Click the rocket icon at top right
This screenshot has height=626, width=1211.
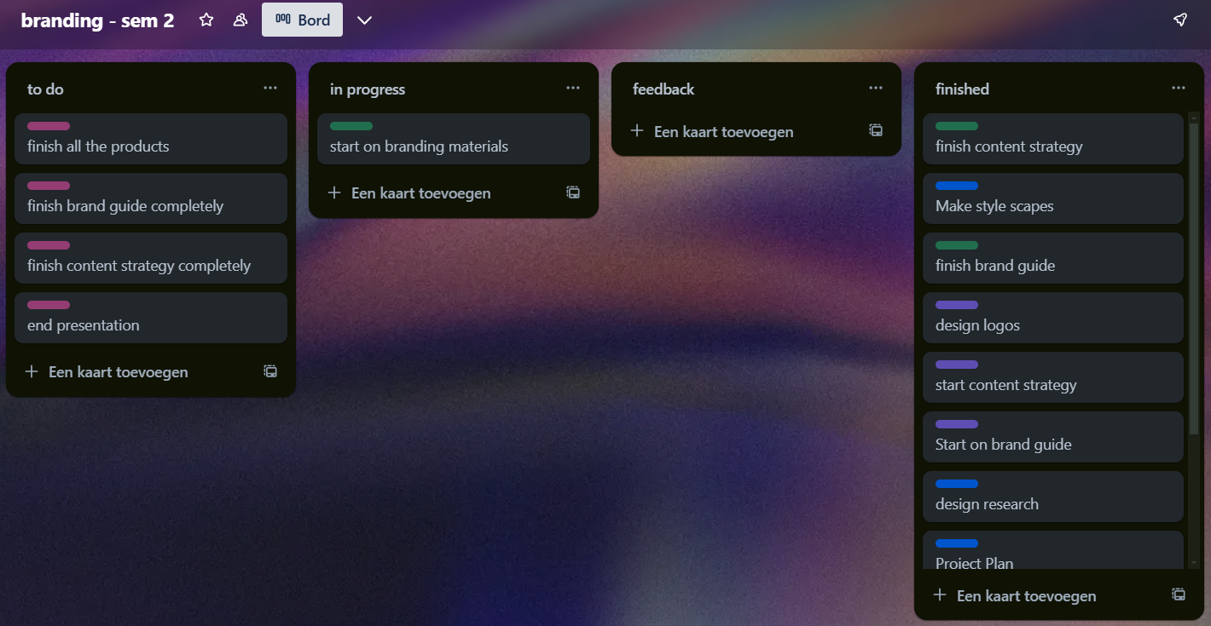(x=1180, y=20)
